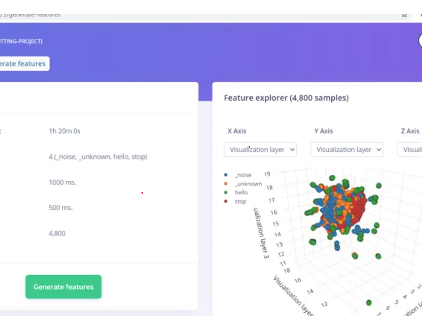The height and width of the screenshot is (316, 422).
Task: Click the classes text '4 (_noise, _unknown, hello, stop)'
Action: (98, 157)
